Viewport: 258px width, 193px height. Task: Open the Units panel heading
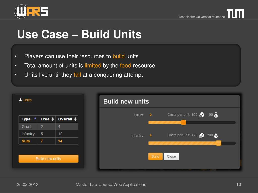(27, 100)
